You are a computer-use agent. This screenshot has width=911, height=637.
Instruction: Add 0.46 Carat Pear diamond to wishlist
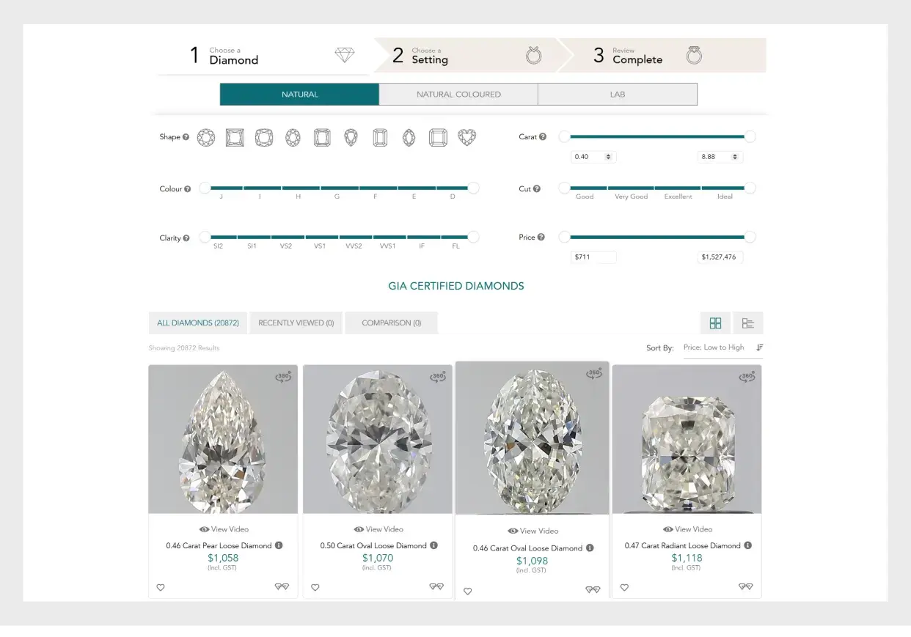click(x=161, y=587)
